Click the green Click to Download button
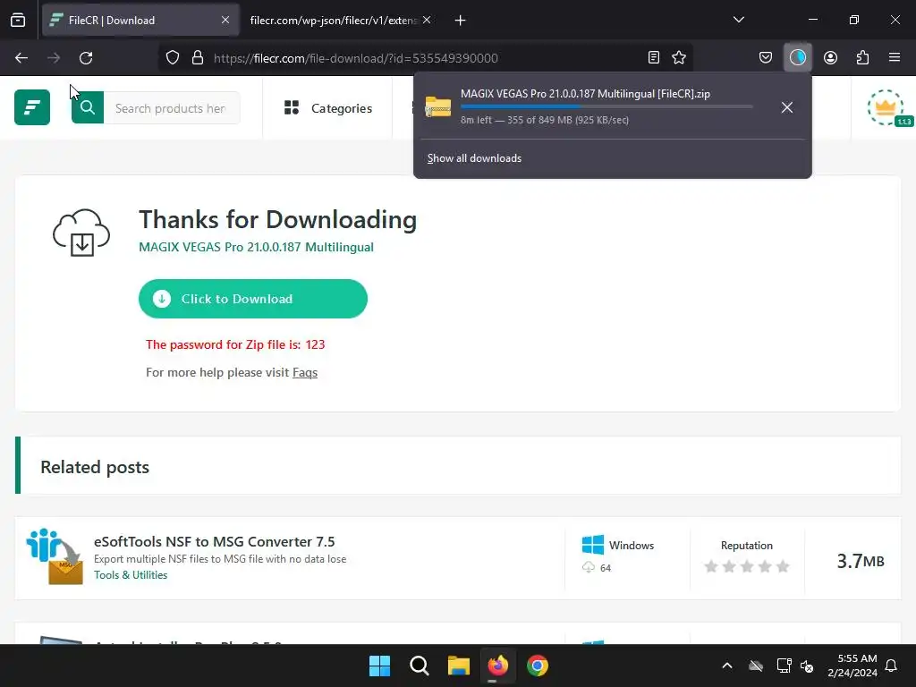Image resolution: width=916 pixels, height=687 pixels. [253, 299]
